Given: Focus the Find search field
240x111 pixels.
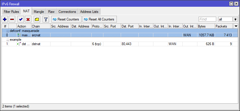Looking at the screenshot, I should click(207, 19).
